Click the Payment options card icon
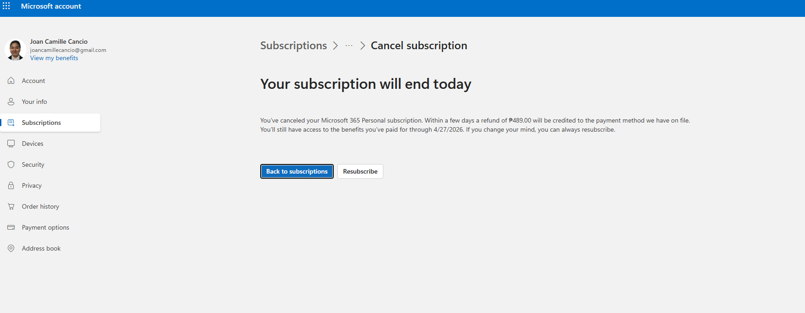 pos(11,227)
